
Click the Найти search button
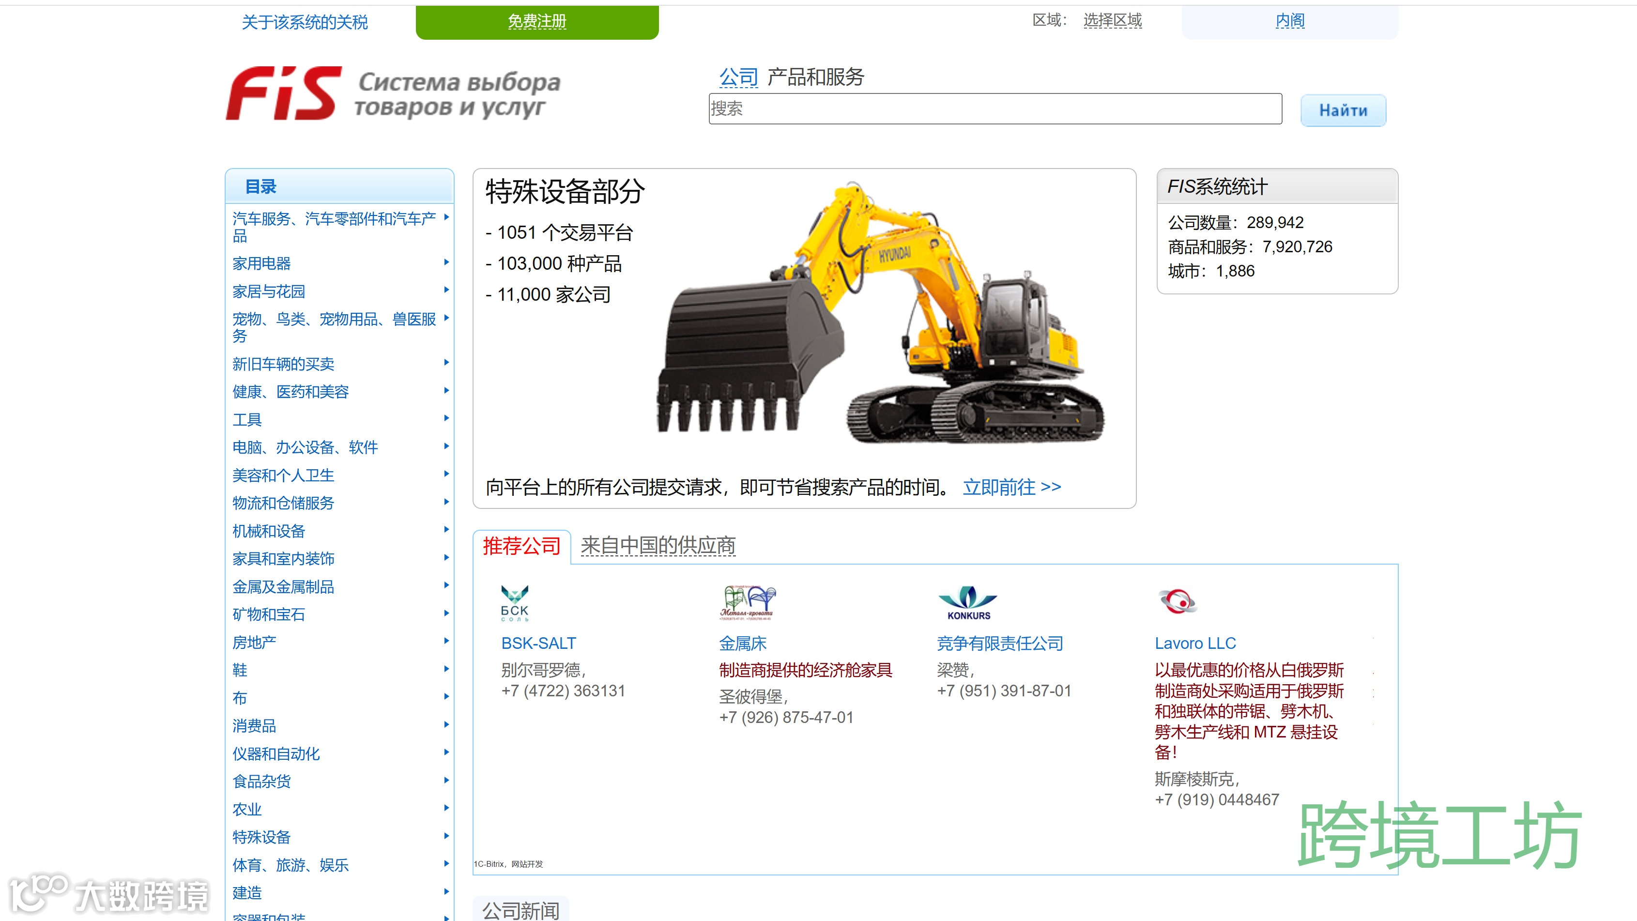[1343, 110]
